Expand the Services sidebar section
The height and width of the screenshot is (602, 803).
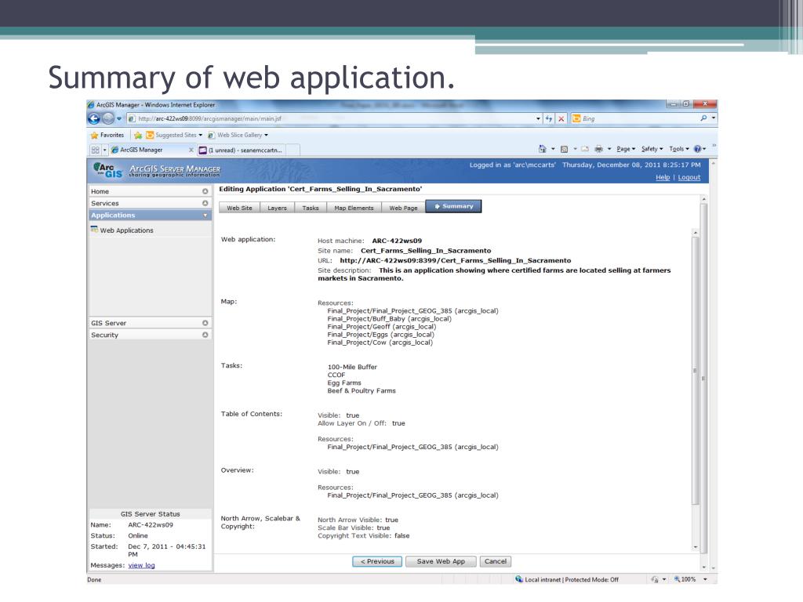pos(205,203)
